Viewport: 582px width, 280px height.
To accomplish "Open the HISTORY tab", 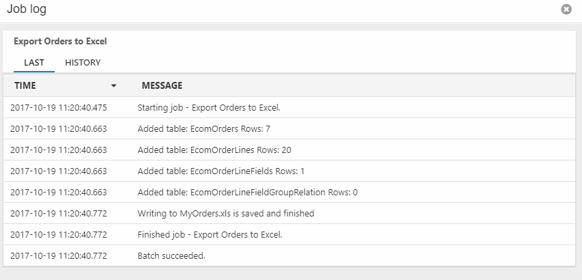I will click(83, 63).
